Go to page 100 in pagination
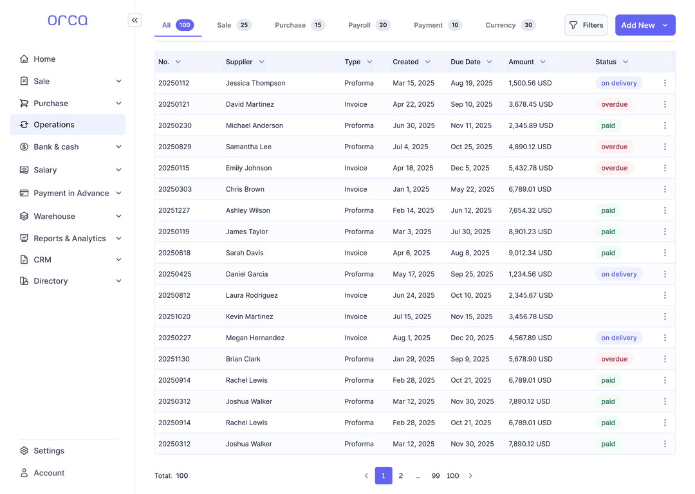The width and height of the screenshot is (695, 494). (452, 475)
